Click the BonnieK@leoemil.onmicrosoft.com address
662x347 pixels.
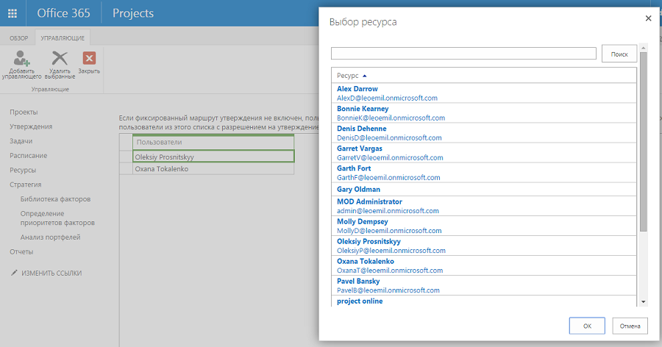[391, 118]
